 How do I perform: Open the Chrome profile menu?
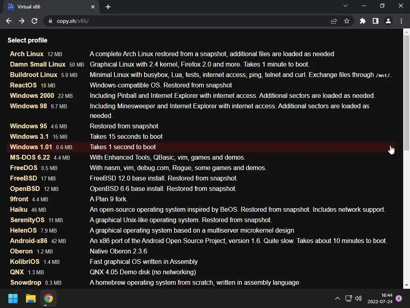click(x=388, y=21)
